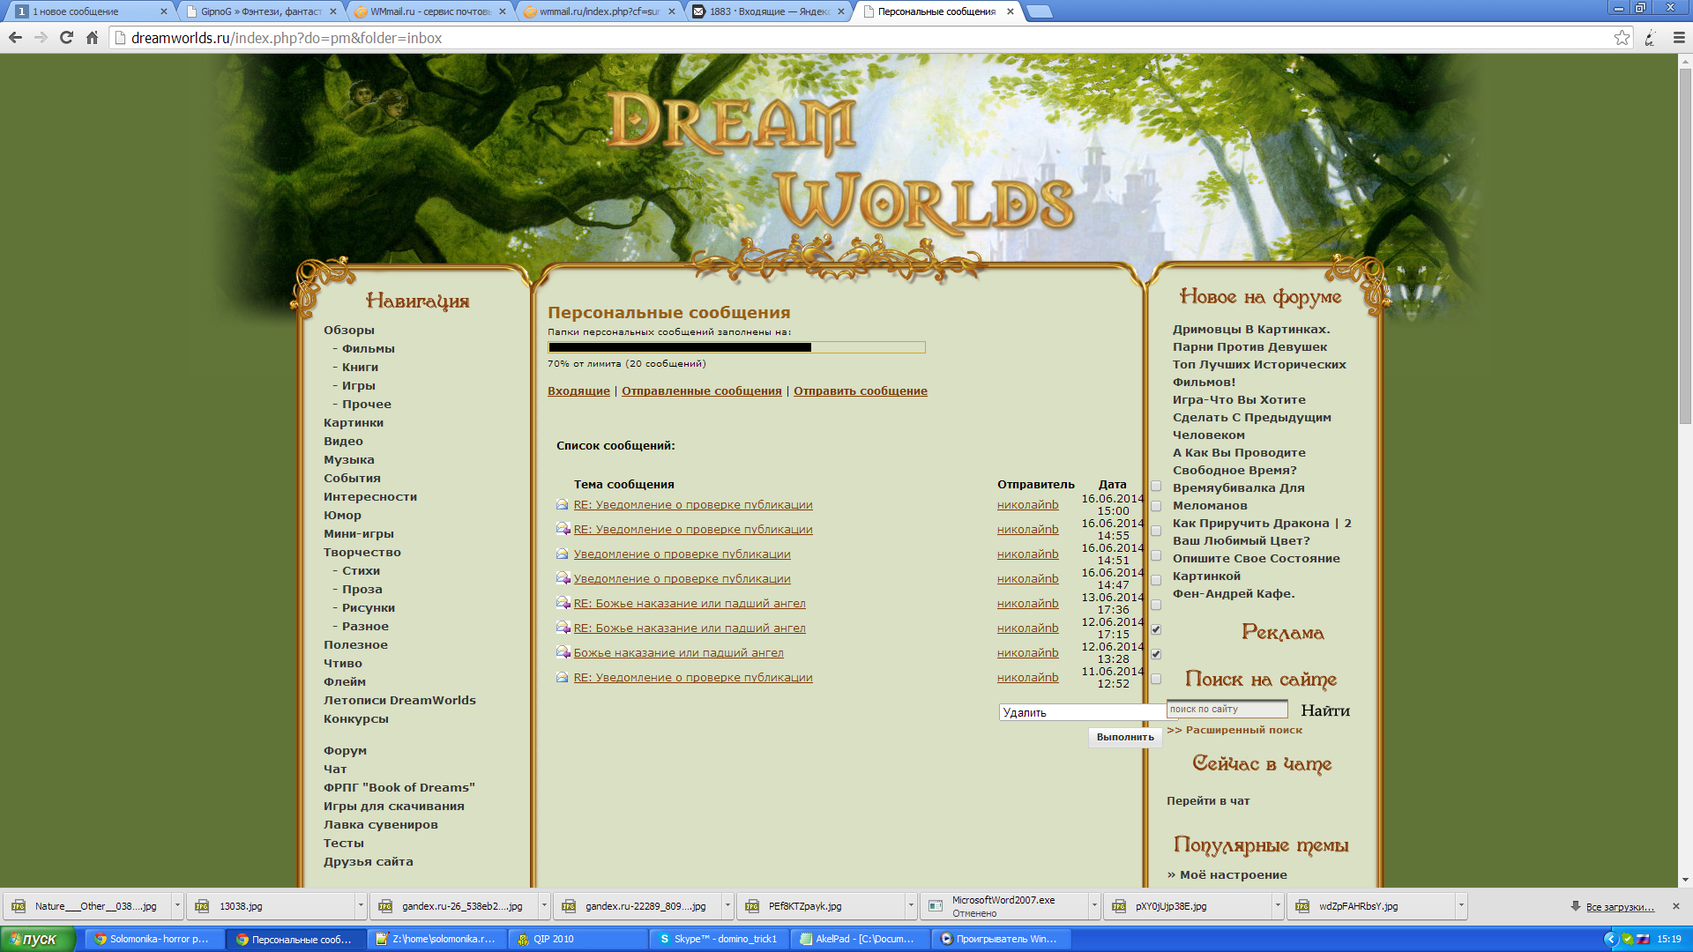Bookmark page using star icon

coord(1621,38)
